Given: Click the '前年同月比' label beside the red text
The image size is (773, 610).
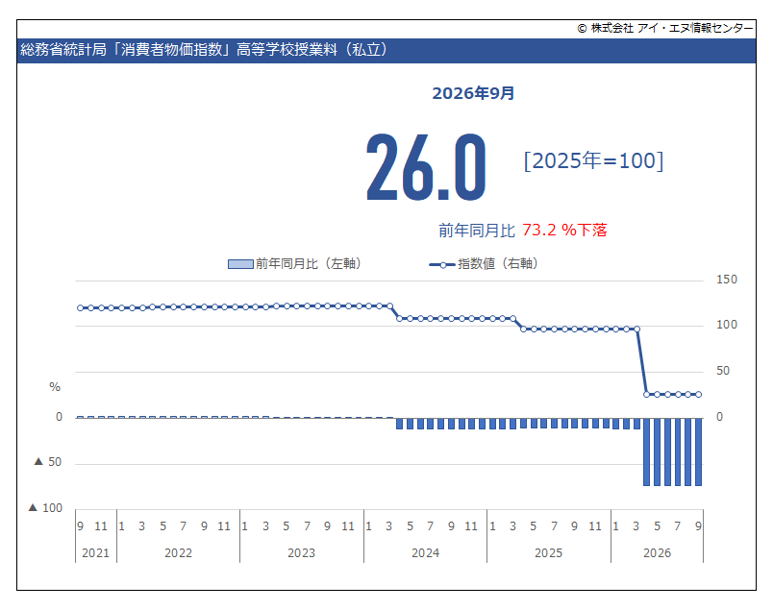Looking at the screenshot, I should click(x=477, y=231).
